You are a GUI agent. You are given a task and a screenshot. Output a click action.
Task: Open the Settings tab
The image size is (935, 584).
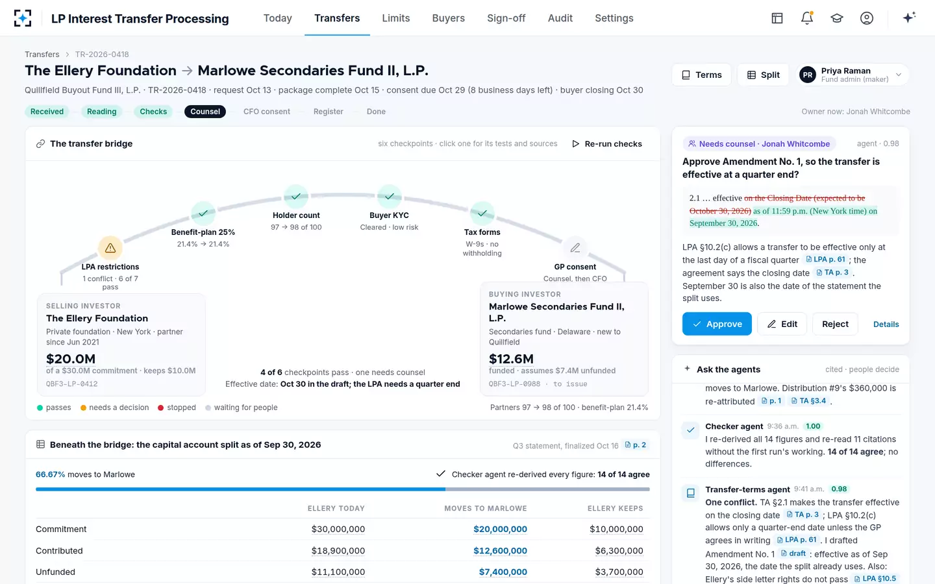tap(614, 18)
